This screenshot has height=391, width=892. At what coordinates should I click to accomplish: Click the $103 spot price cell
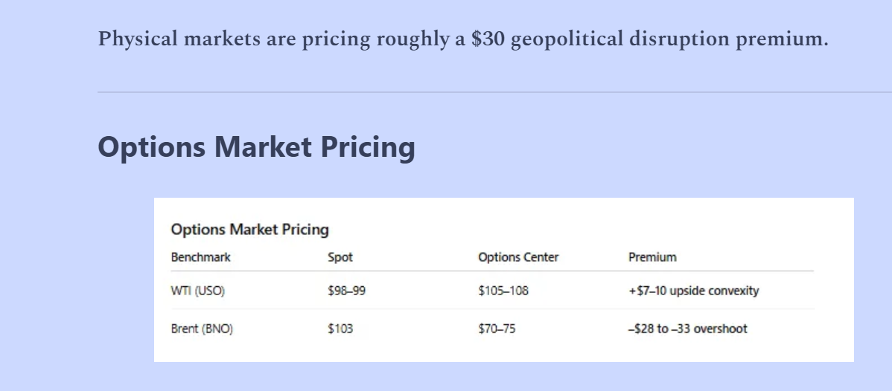[340, 329]
